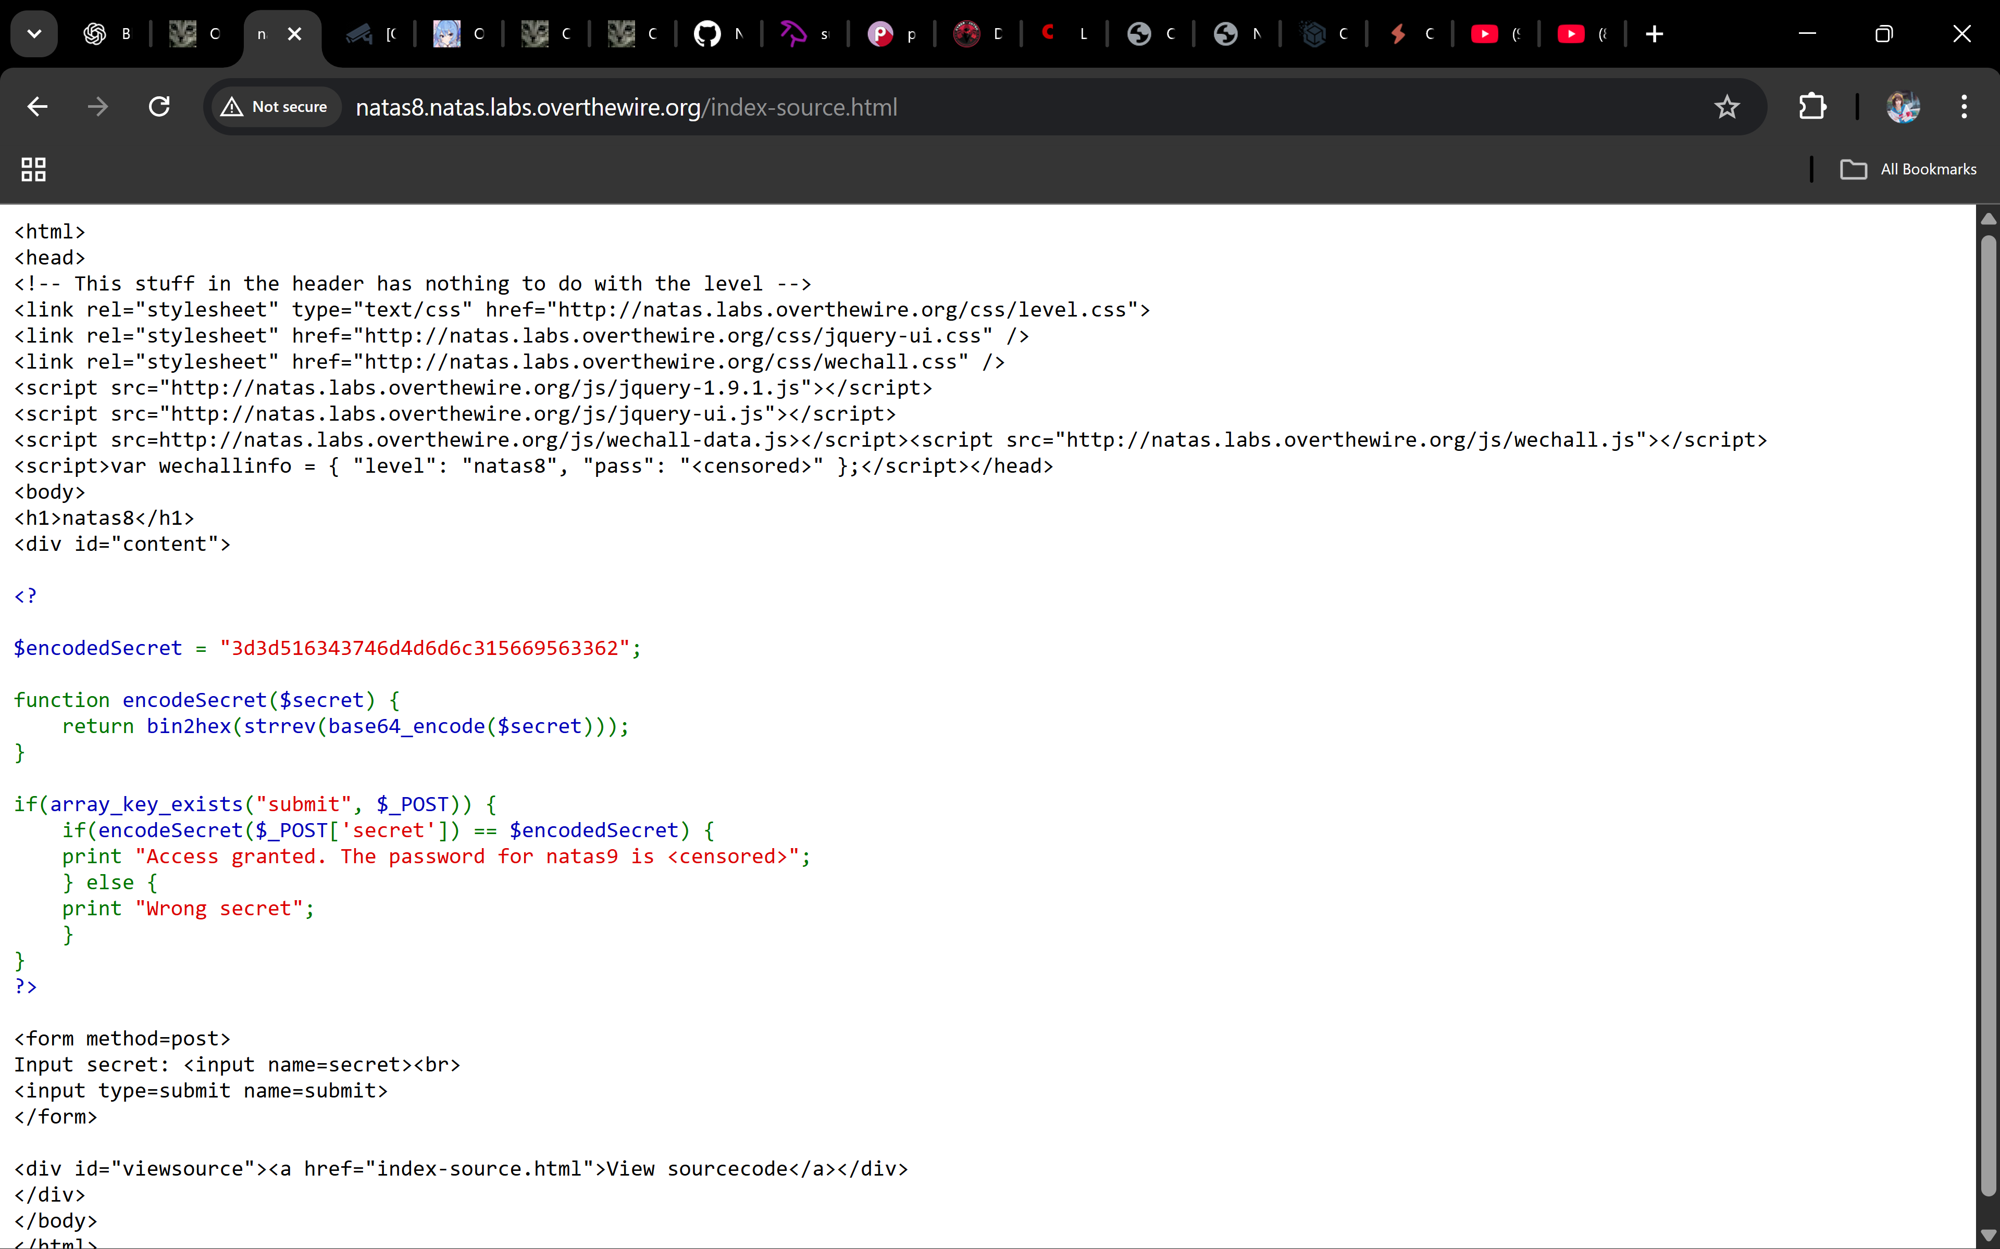The image size is (2000, 1249).
Task: Bookmark this page with the star icon
Action: (x=1726, y=107)
